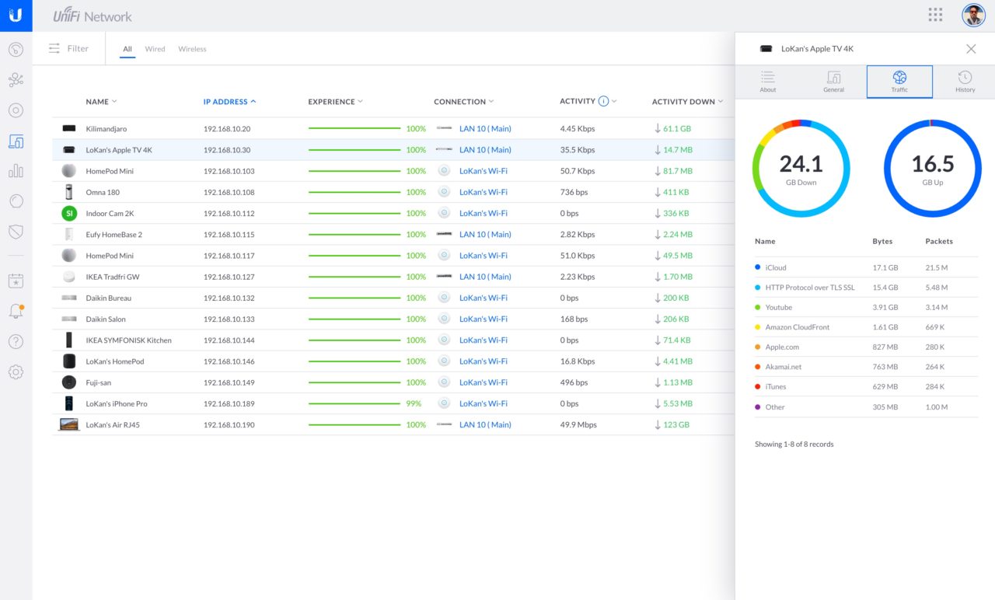Click the IKEA Tradfri GW device icon
Image resolution: width=995 pixels, height=600 pixels.
69,277
